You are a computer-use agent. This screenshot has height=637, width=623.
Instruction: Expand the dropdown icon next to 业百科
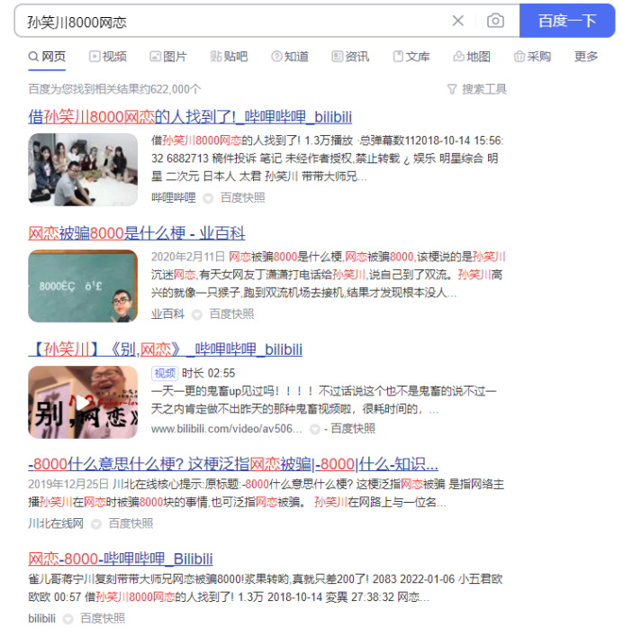click(x=197, y=314)
